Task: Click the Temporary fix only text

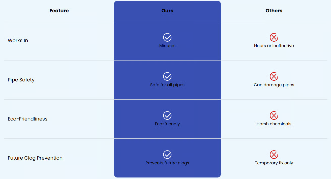Action: tap(274, 163)
